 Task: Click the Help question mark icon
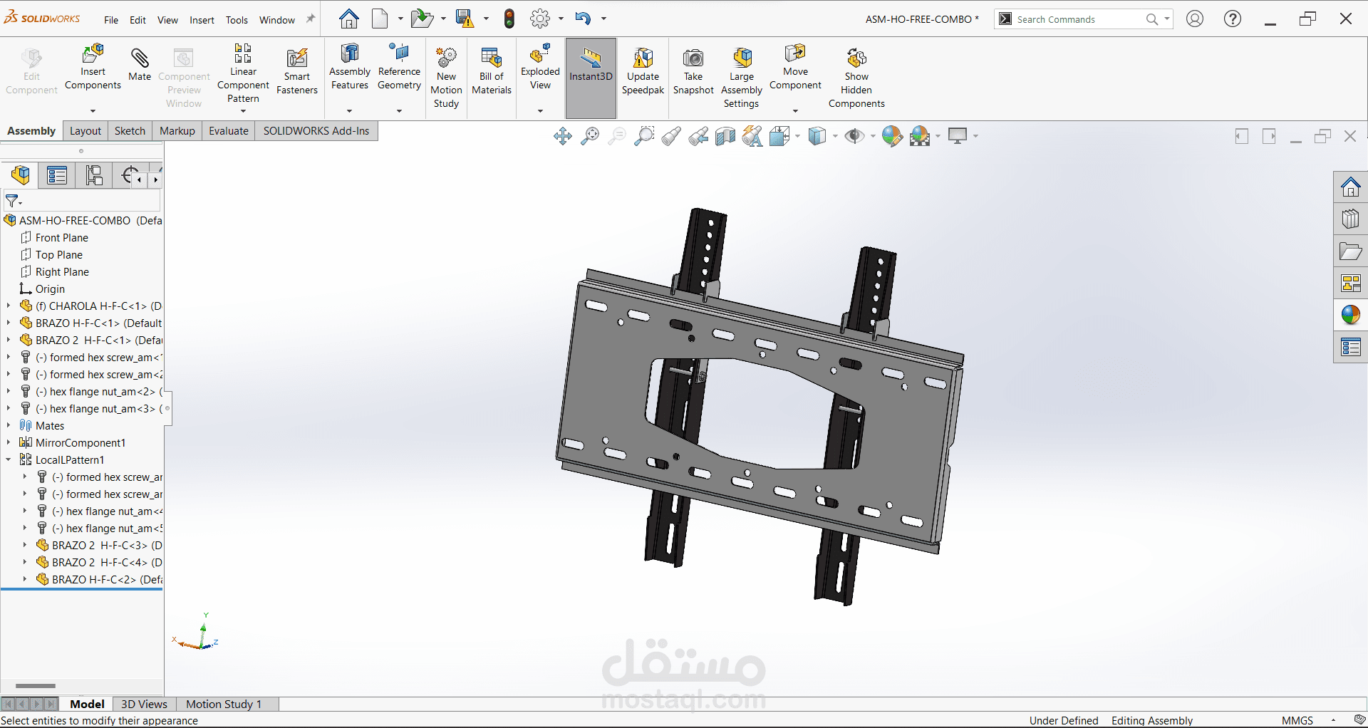(x=1233, y=19)
